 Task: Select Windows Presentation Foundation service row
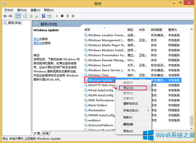point(132,55)
